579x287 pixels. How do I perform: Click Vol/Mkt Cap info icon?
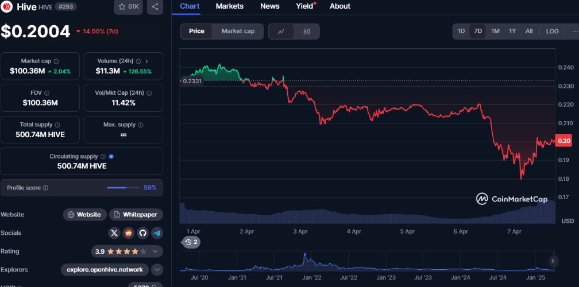(149, 93)
